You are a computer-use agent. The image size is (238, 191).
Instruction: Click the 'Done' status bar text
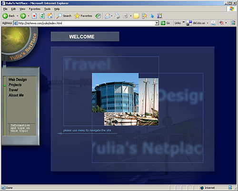[x=9, y=188]
